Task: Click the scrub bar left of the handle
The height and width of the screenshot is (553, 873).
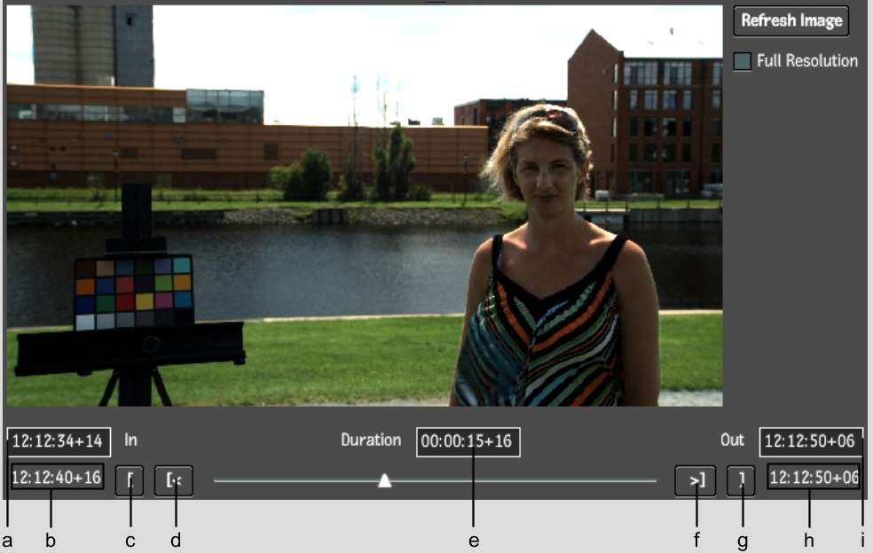Action: (x=293, y=481)
